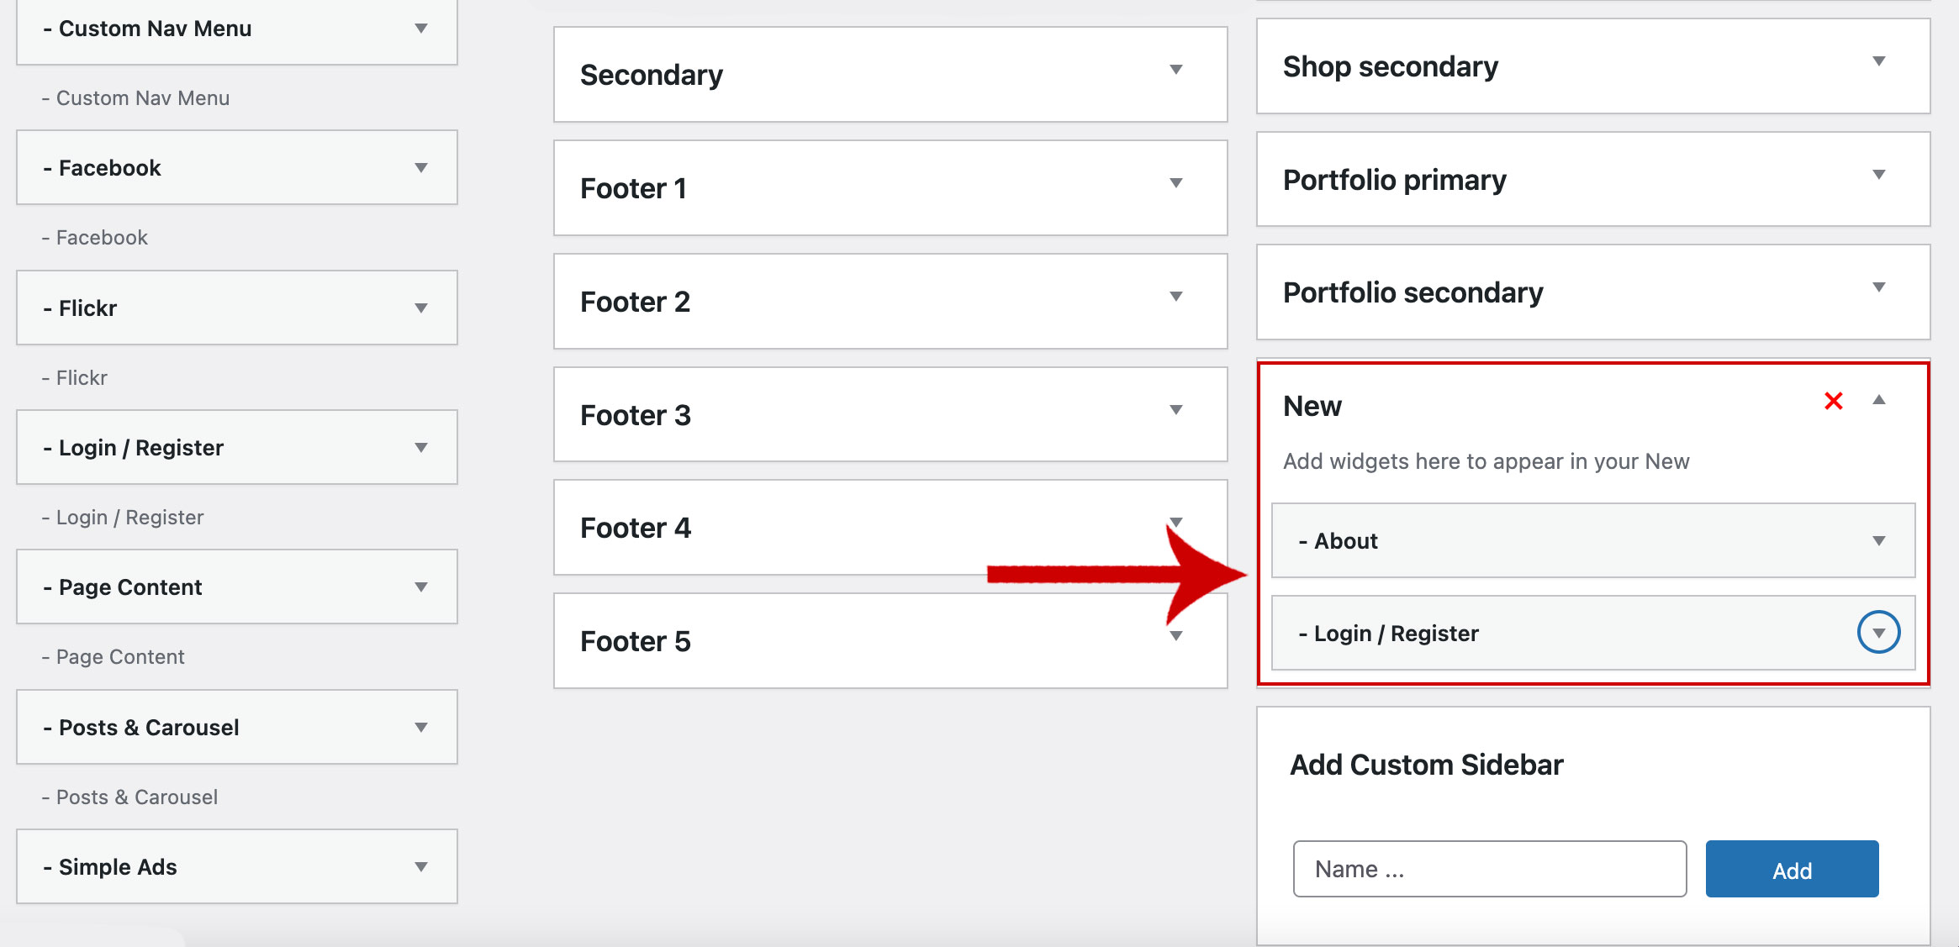
Task: Expand the Login / Register widget in New sidebar
Action: click(1878, 633)
